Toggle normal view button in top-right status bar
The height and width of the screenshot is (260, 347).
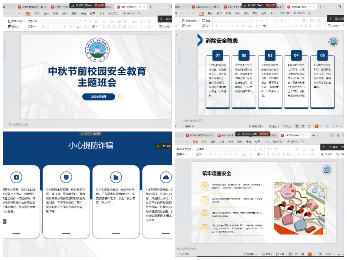coord(297,126)
